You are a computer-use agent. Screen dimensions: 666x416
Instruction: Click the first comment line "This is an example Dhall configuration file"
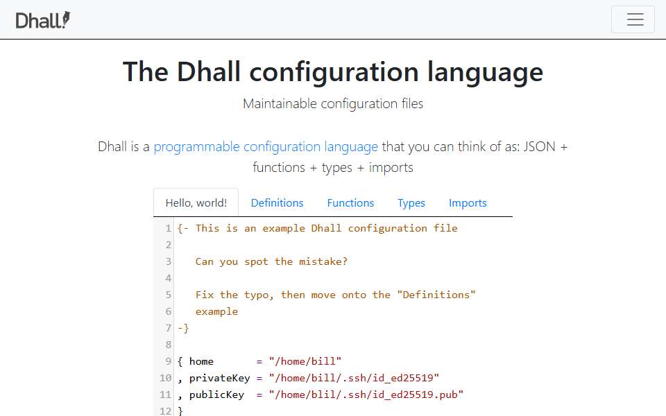(x=326, y=228)
